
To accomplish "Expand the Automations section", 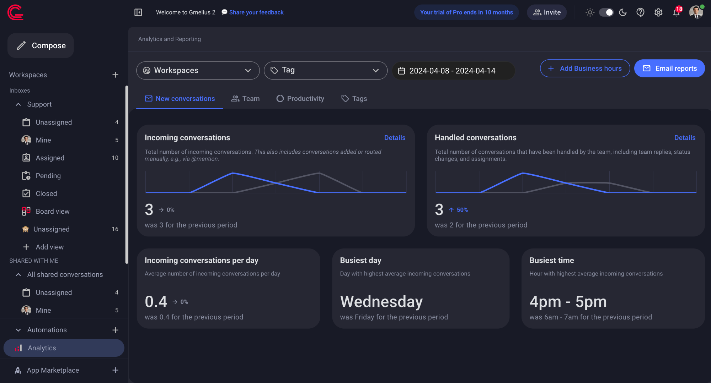I will point(18,330).
